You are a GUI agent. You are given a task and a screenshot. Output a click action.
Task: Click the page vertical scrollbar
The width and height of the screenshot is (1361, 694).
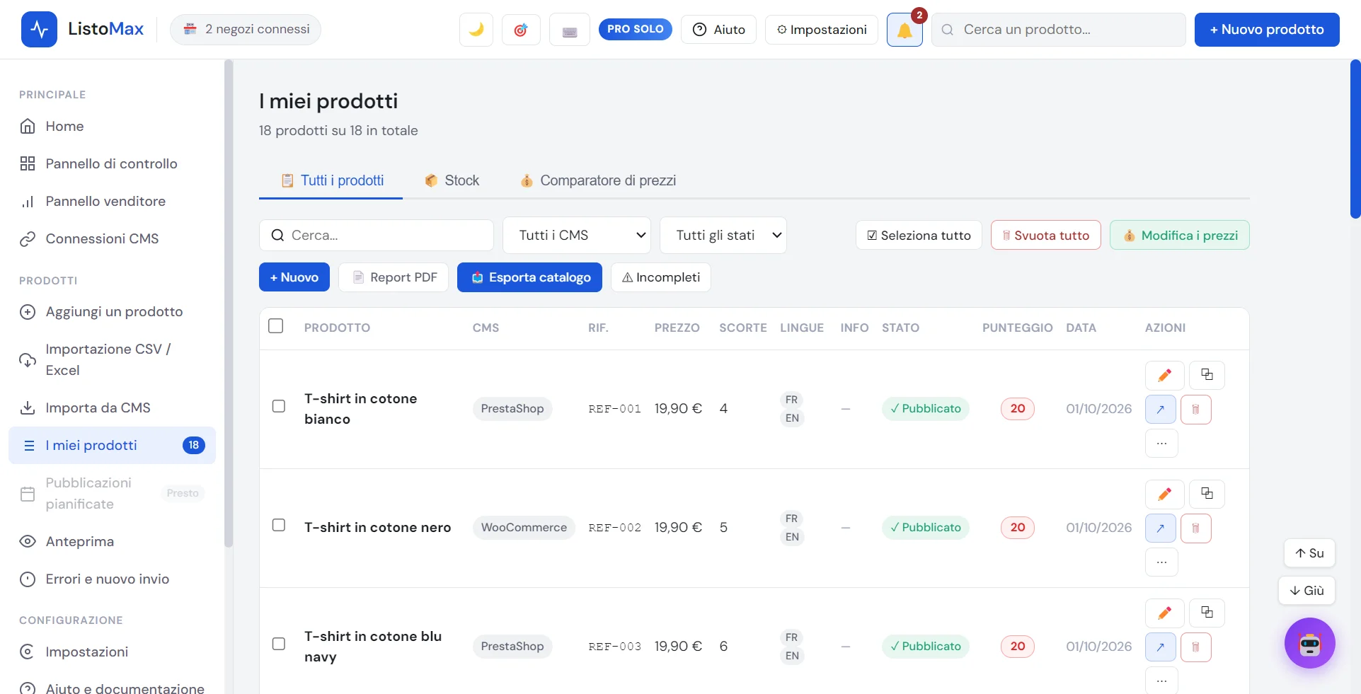(1355, 139)
